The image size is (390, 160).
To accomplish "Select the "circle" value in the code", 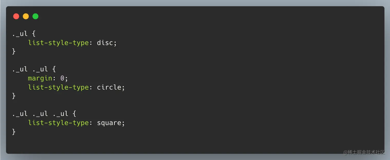I will point(109,87).
